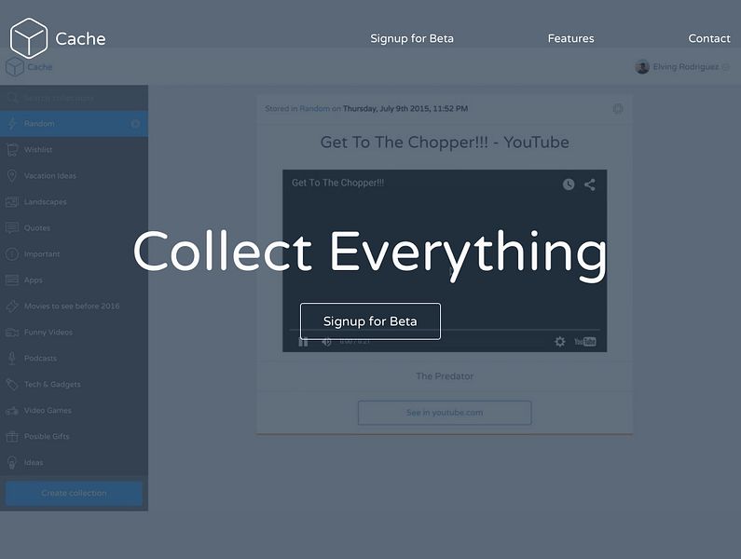Seek on the video progress bar
Image resolution: width=741 pixels, height=559 pixels.
pos(445,330)
